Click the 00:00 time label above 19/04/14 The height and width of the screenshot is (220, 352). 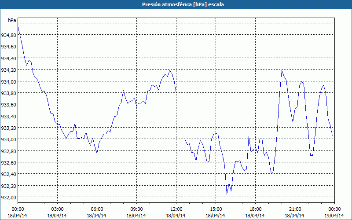coord(334,209)
